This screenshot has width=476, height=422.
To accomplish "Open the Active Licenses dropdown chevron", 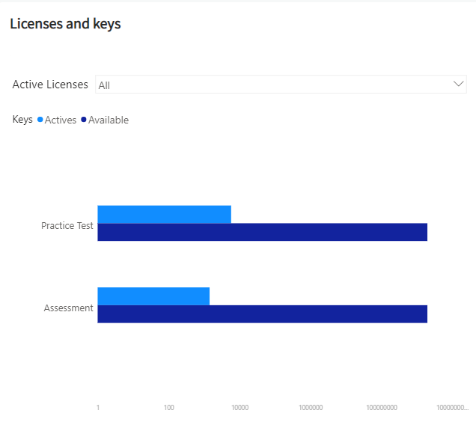I will click(x=460, y=84).
